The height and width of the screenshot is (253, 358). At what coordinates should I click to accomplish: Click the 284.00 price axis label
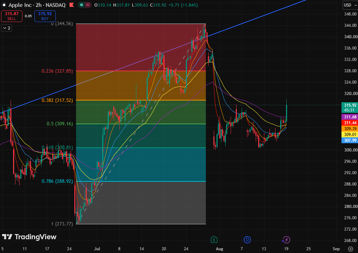tap(351, 196)
